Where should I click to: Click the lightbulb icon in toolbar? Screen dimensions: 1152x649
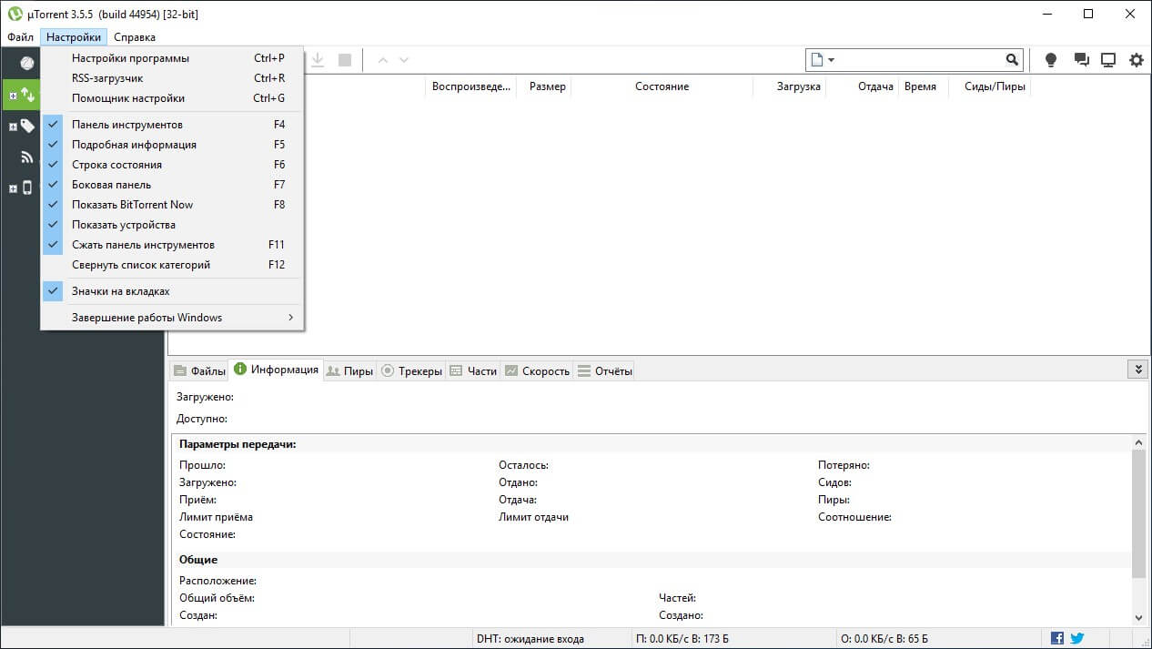[x=1051, y=60]
